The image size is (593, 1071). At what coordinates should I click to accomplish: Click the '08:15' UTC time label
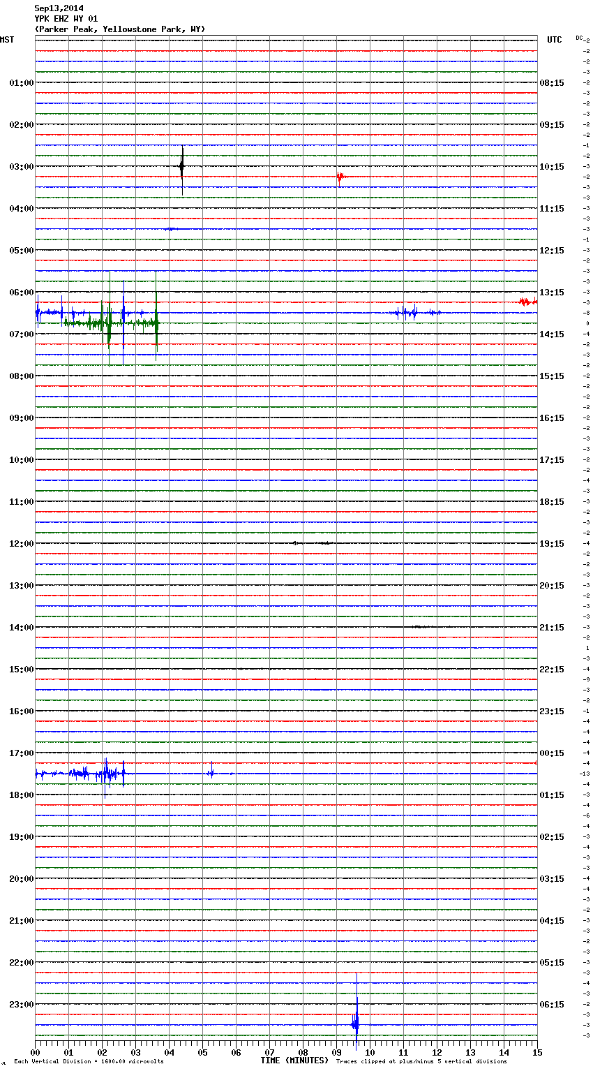click(x=552, y=83)
